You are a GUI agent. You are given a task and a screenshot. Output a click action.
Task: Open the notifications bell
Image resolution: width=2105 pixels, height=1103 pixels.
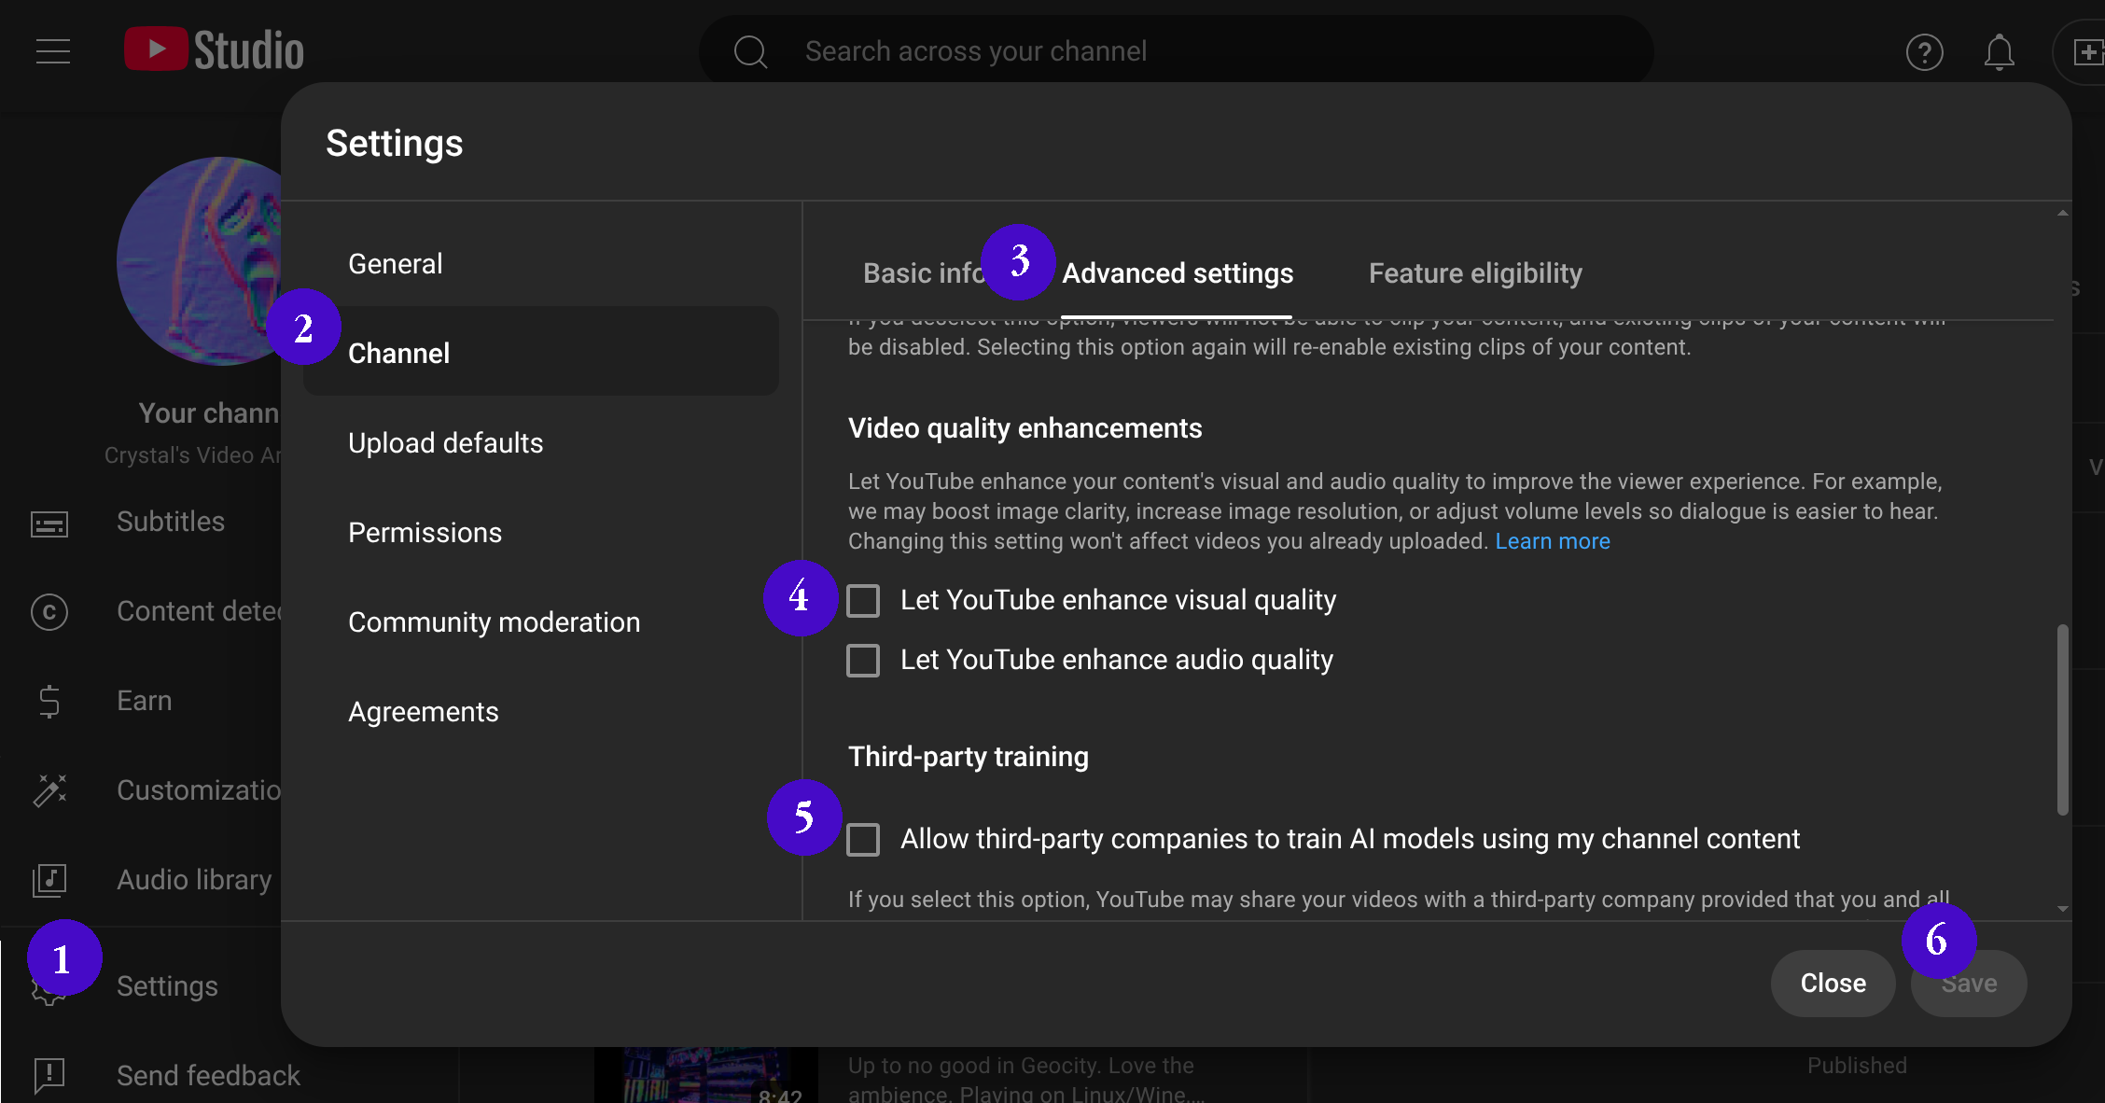1999,52
